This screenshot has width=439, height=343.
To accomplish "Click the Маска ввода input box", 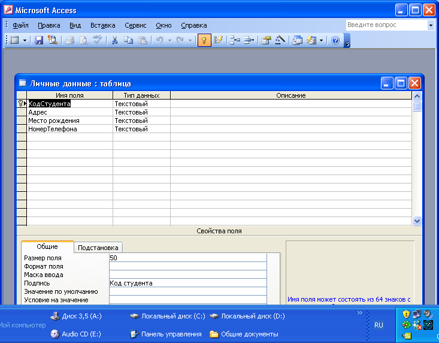I will [x=188, y=275].
